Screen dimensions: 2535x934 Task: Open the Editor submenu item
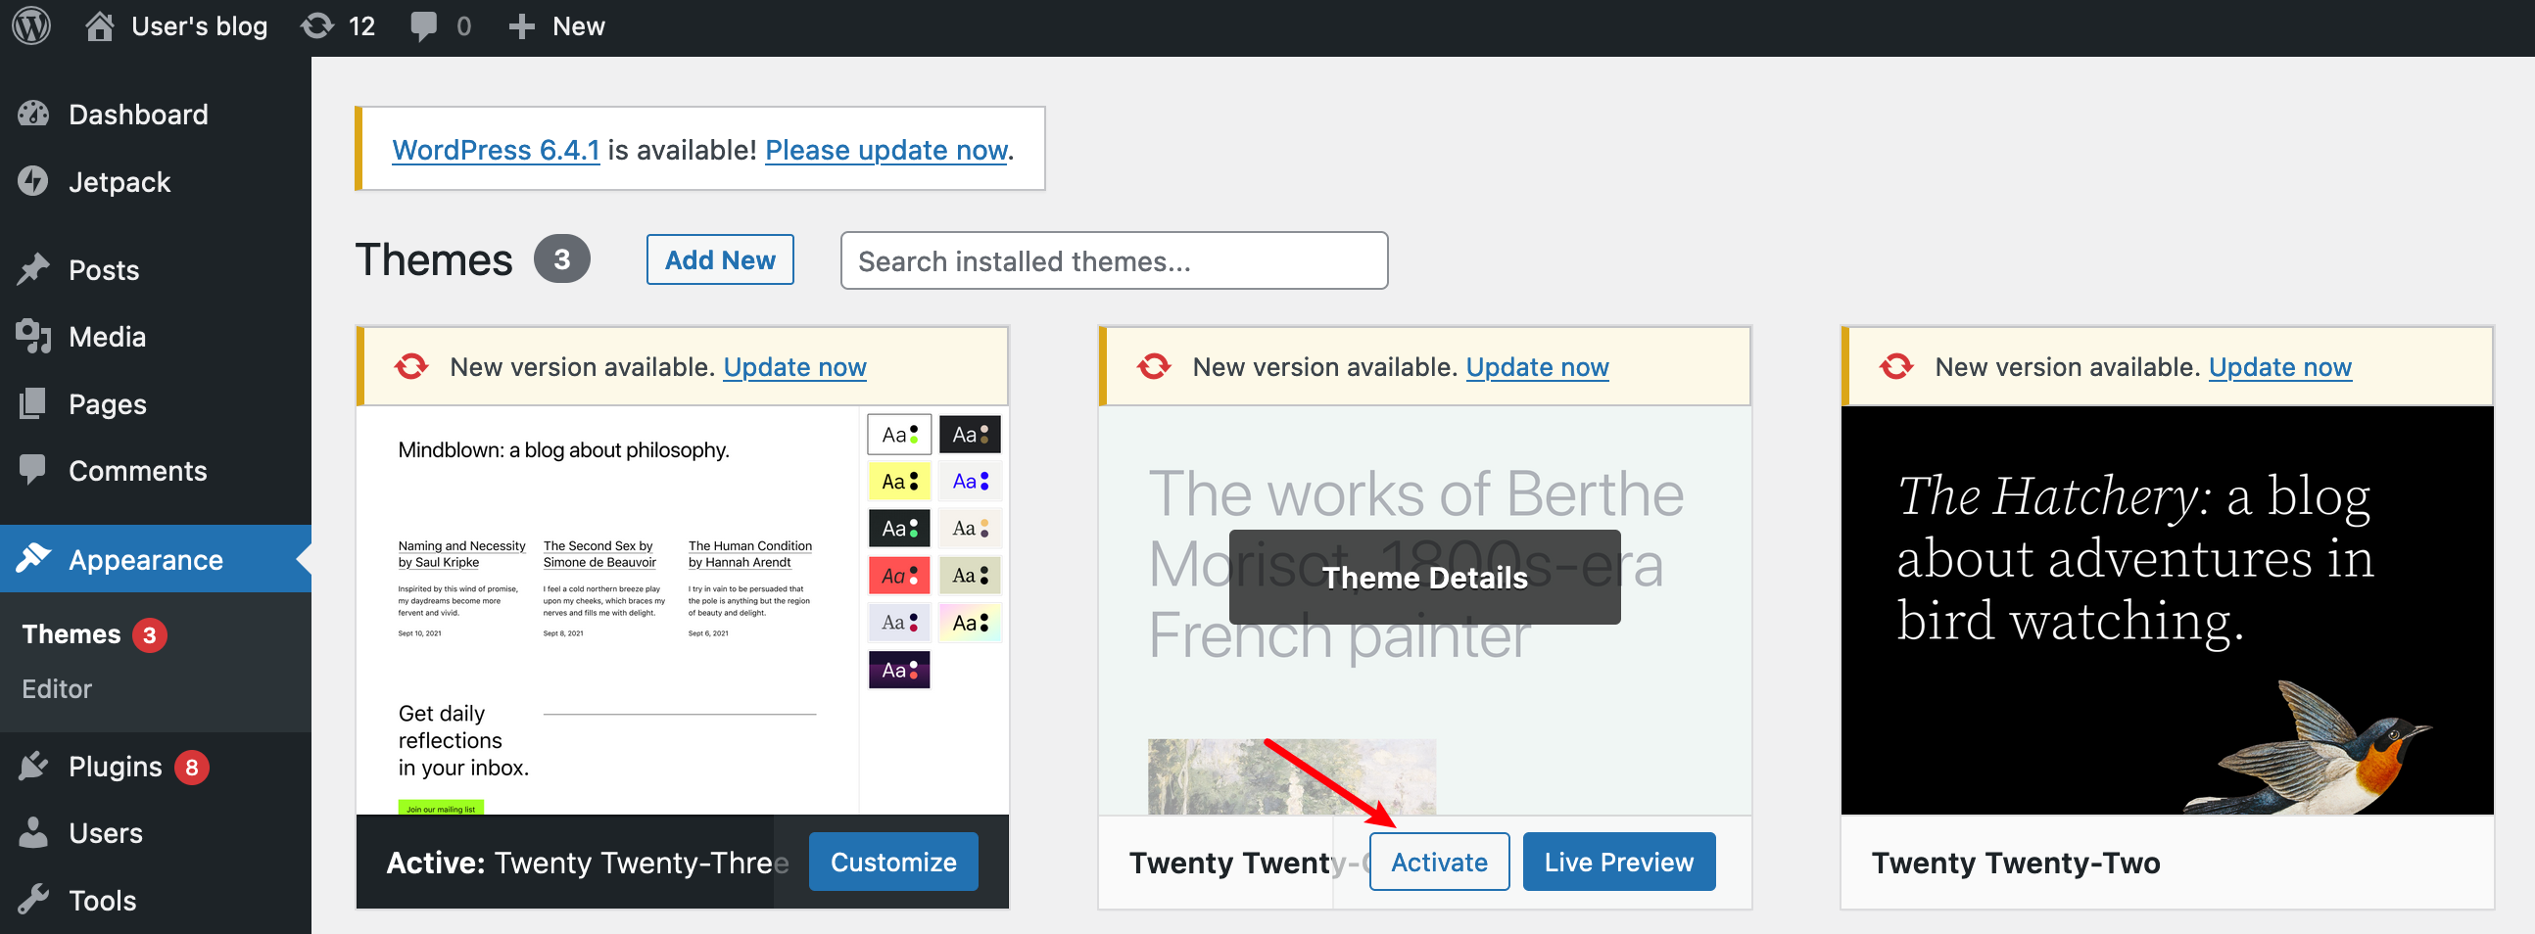(57, 689)
